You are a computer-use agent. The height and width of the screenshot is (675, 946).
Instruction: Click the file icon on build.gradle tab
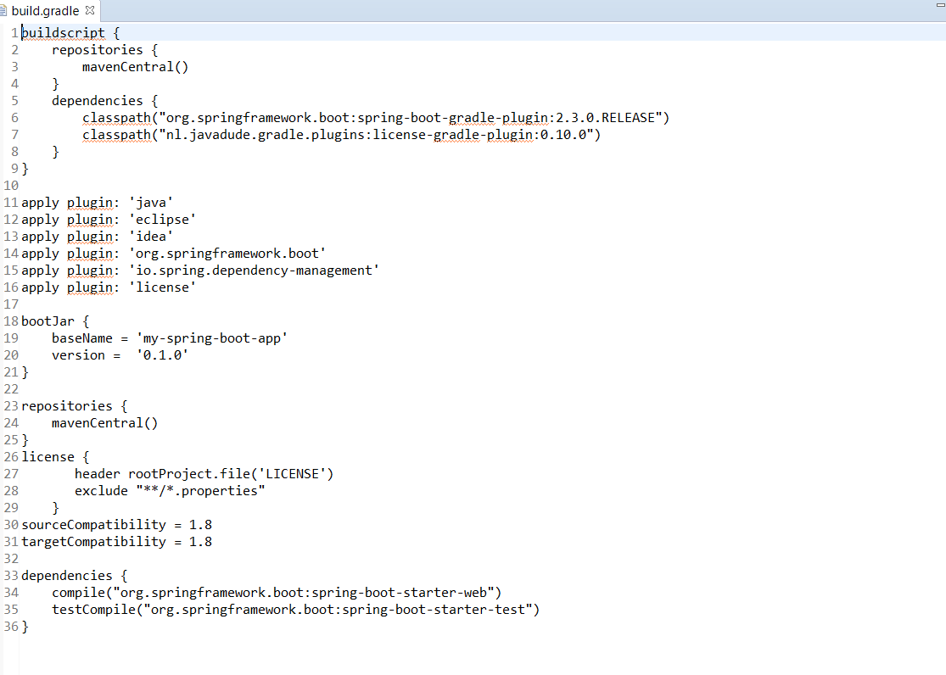(x=3, y=11)
